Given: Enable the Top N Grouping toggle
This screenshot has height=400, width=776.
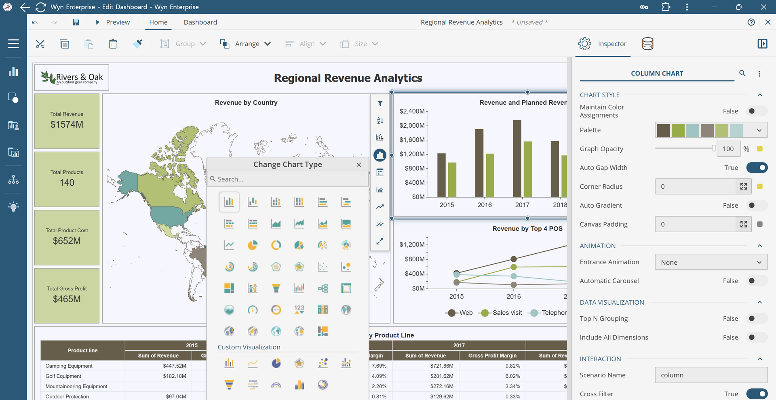Looking at the screenshot, I should 757,318.
